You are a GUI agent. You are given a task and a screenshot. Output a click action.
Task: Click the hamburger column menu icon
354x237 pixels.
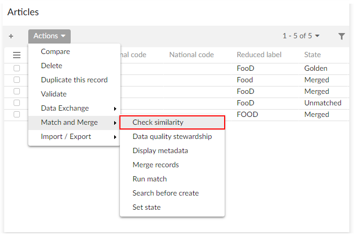click(x=17, y=55)
